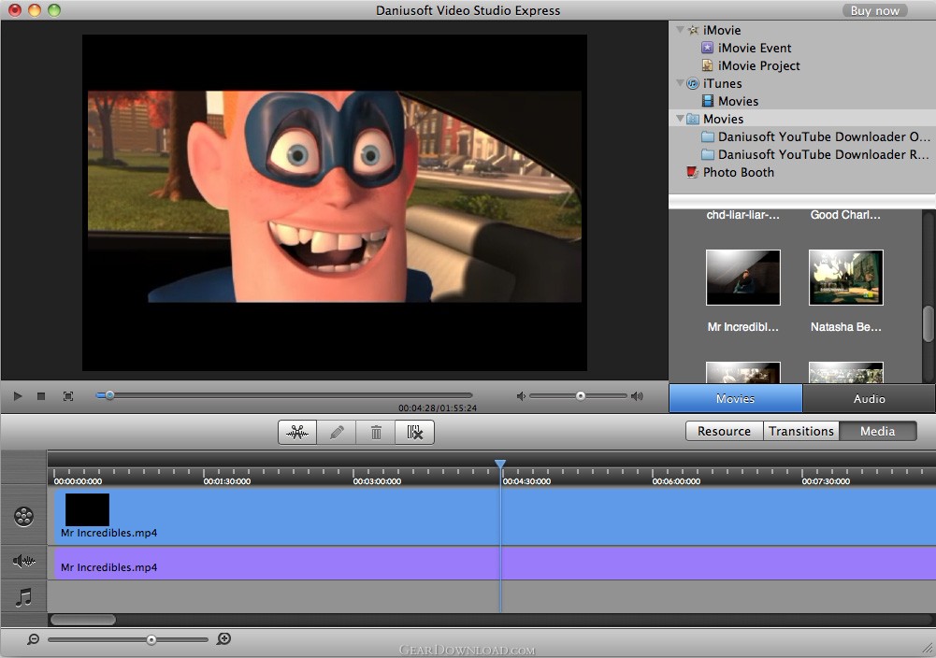Select the Audio media tab
Image resolution: width=936 pixels, height=658 pixels.
tap(870, 398)
